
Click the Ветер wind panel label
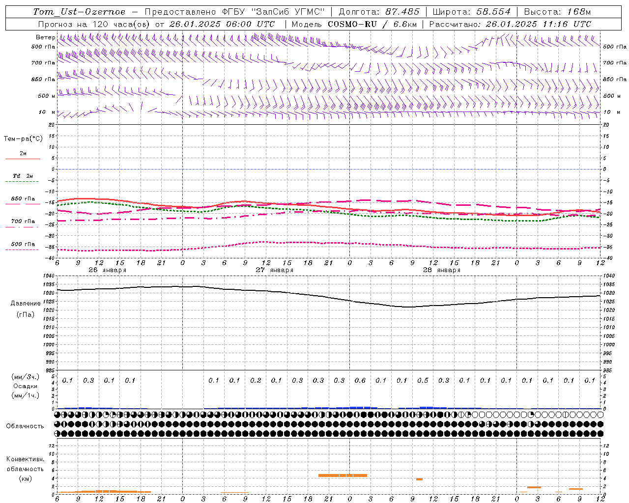point(46,37)
